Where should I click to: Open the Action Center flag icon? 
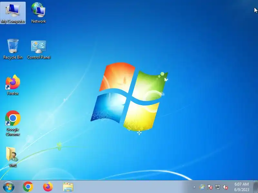point(210,187)
